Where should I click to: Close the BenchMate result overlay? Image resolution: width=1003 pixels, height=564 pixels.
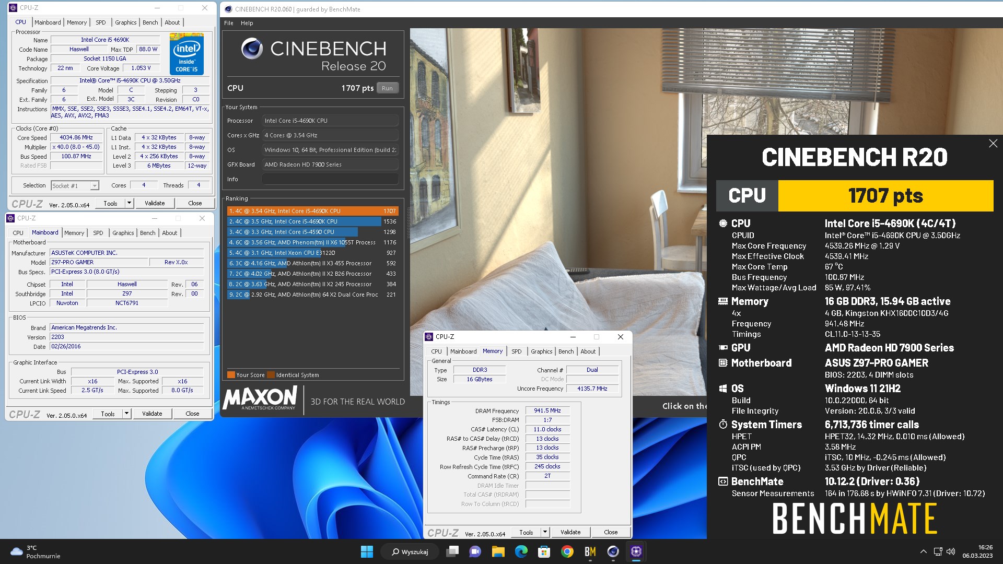(993, 143)
